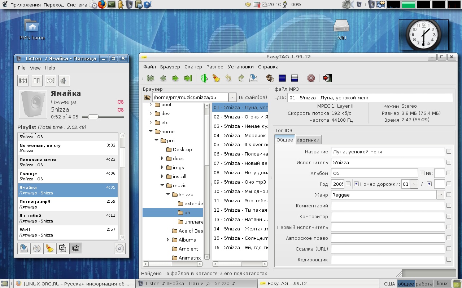This screenshot has height=288, width=462.
Task: Go to first file in EasyTAG toolbar
Action: [151, 78]
